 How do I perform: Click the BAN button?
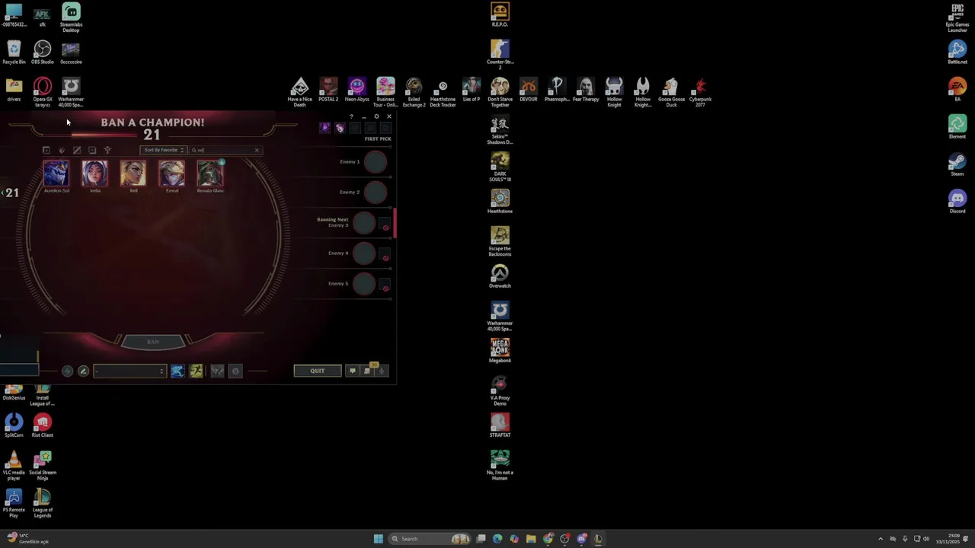pyautogui.click(x=152, y=342)
